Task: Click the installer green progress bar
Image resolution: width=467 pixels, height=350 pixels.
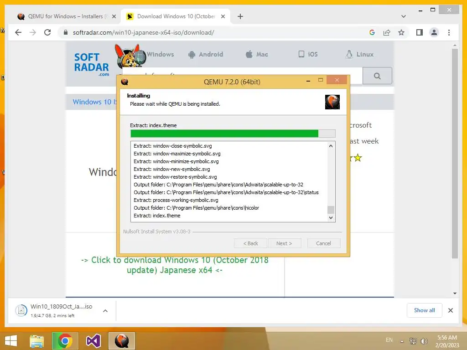Action: coord(233,134)
